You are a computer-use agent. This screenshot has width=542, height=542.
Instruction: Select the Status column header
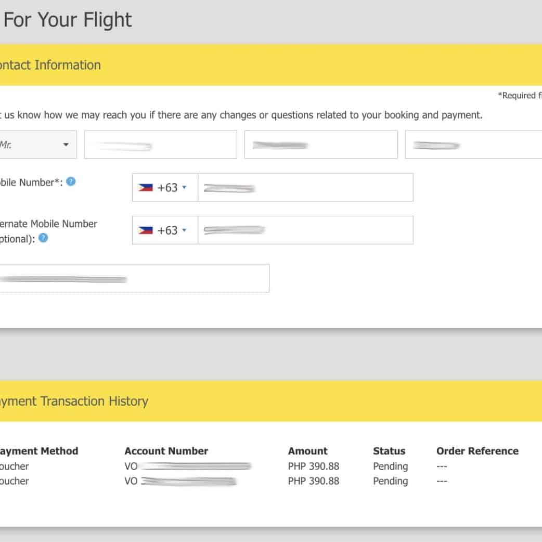click(x=389, y=451)
